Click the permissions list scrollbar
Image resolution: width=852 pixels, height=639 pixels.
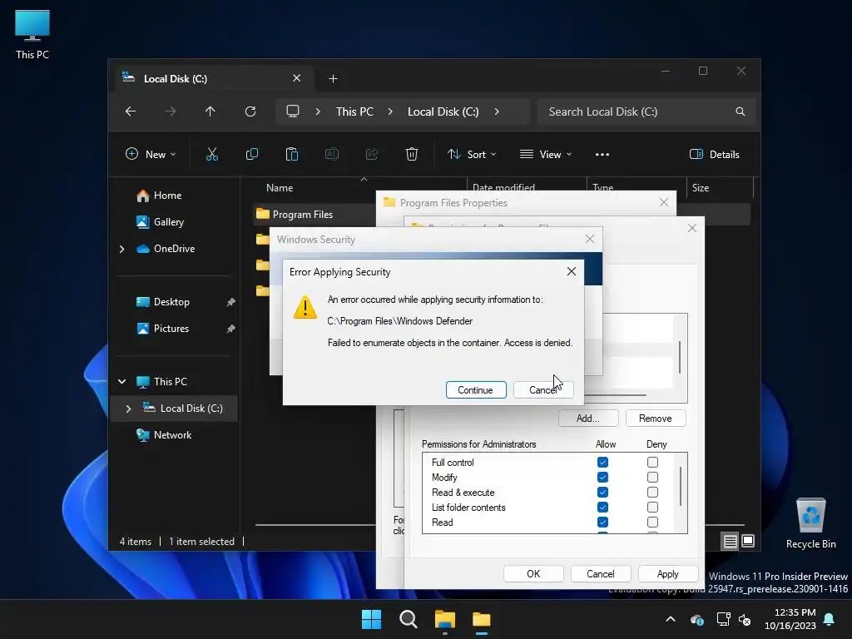click(x=681, y=486)
